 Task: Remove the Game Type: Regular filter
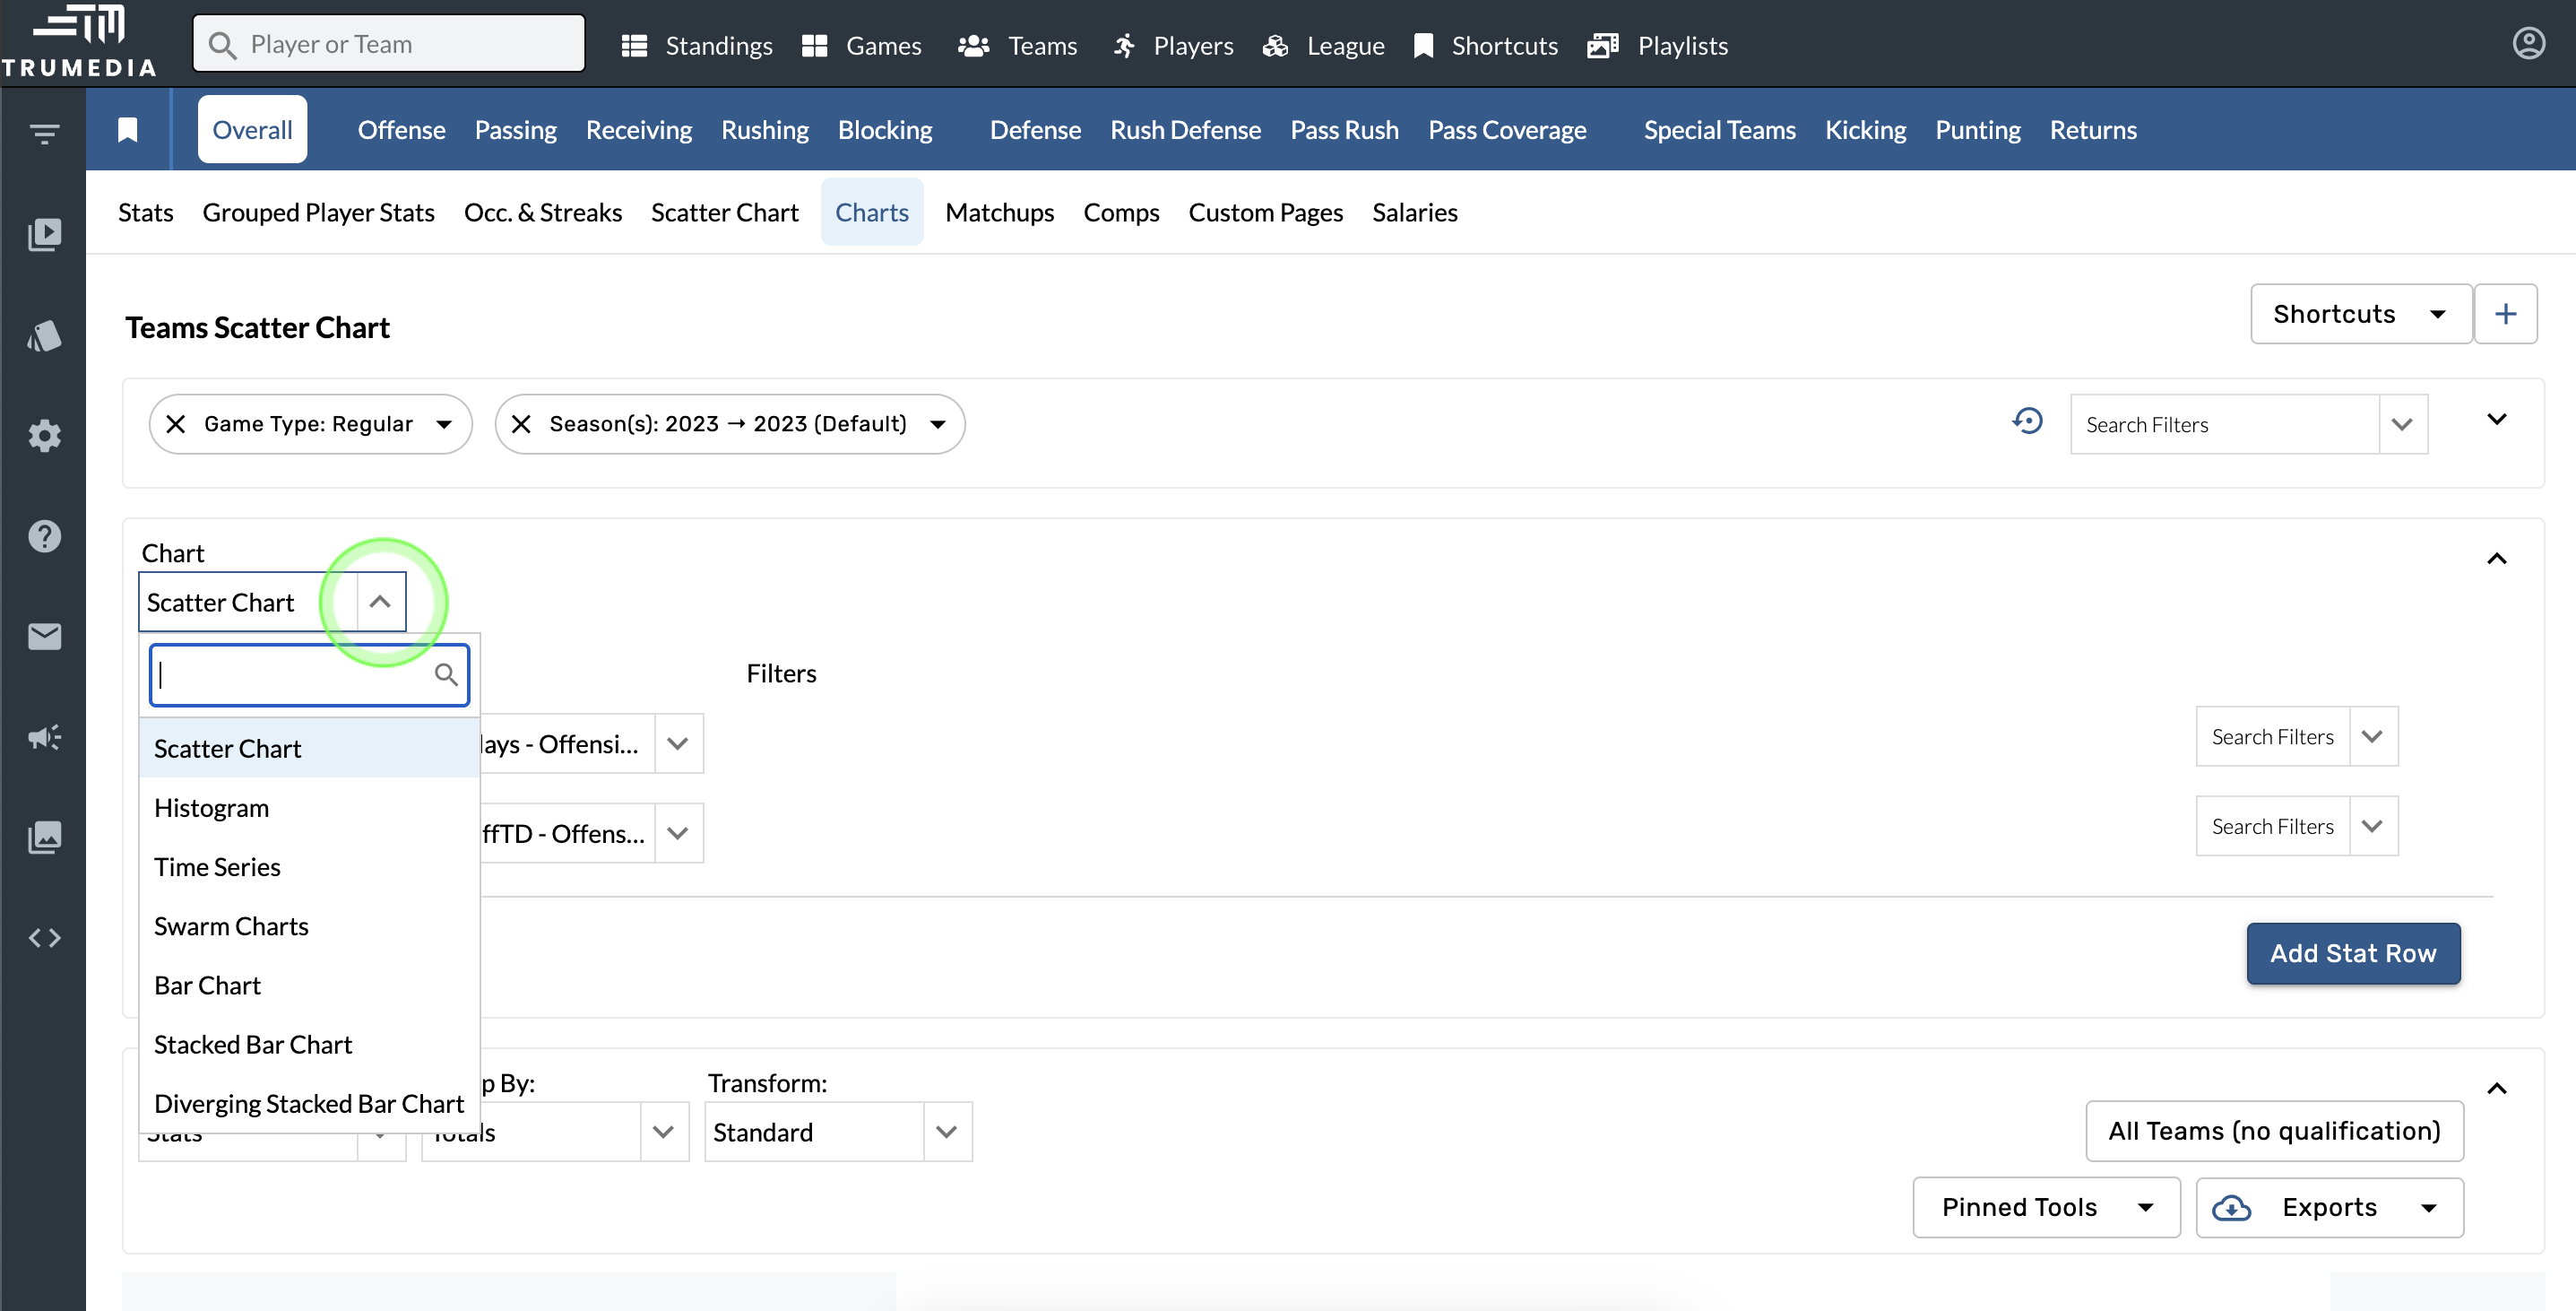click(x=176, y=424)
